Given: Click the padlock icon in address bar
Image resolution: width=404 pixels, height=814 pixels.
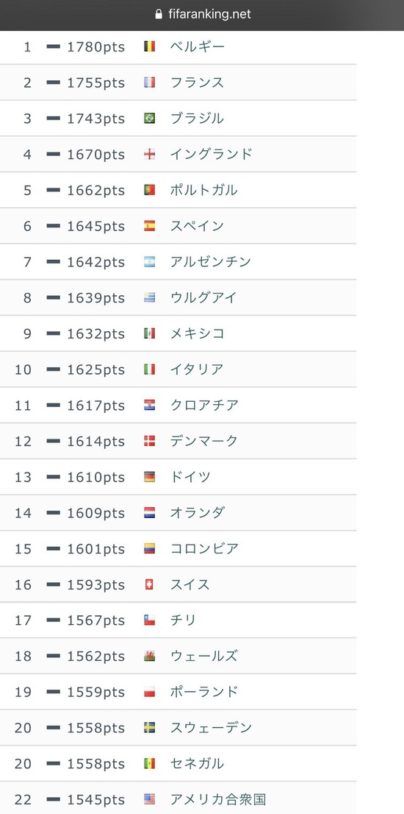Looking at the screenshot, I should [159, 14].
